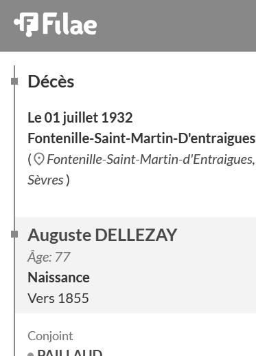This screenshot has width=256, height=356.
Task: Click the Décès timeline square marker
Action: point(14,81)
